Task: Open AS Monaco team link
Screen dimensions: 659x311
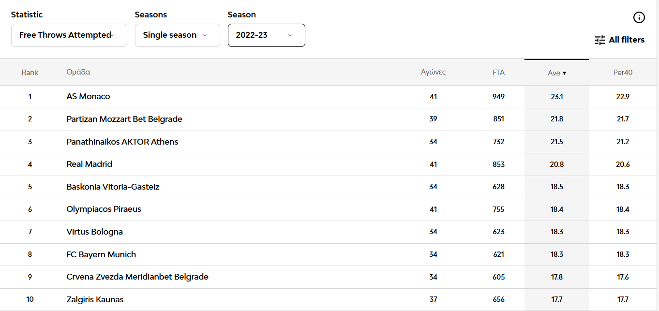Action: [x=88, y=97]
